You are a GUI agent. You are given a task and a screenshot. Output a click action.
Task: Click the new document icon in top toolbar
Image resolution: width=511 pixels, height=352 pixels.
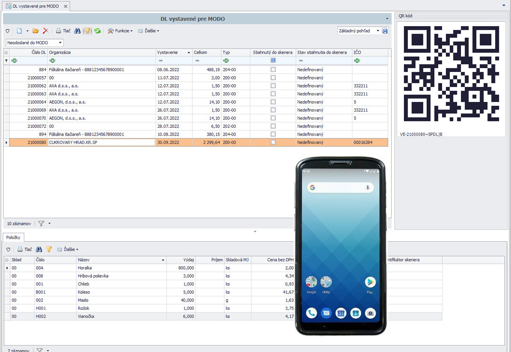tap(19, 31)
